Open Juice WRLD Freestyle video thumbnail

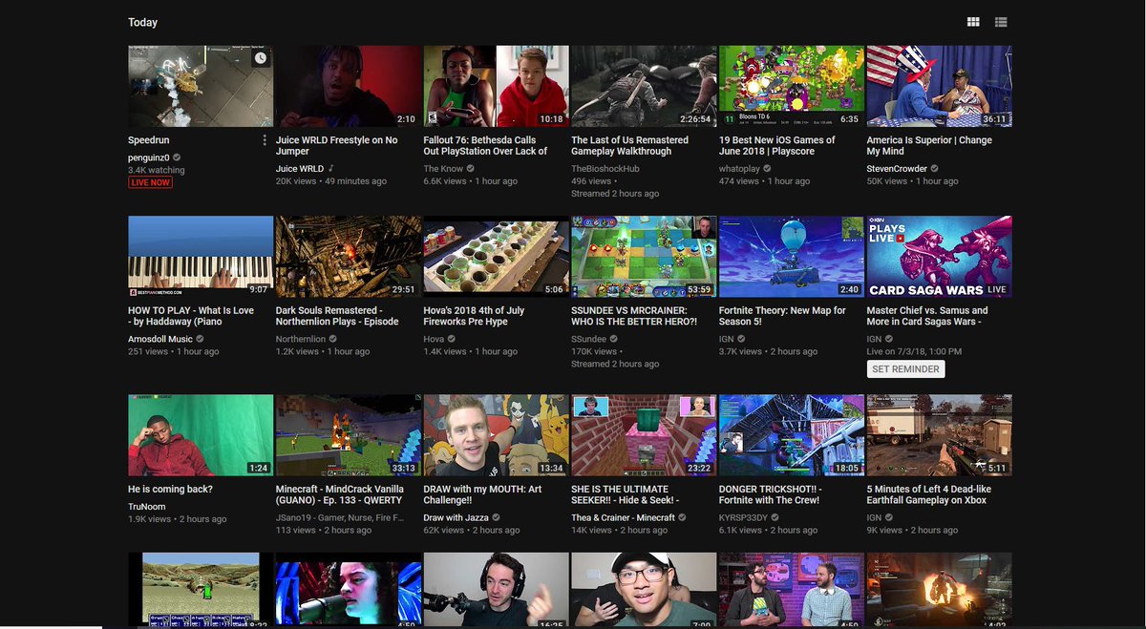[x=348, y=87]
